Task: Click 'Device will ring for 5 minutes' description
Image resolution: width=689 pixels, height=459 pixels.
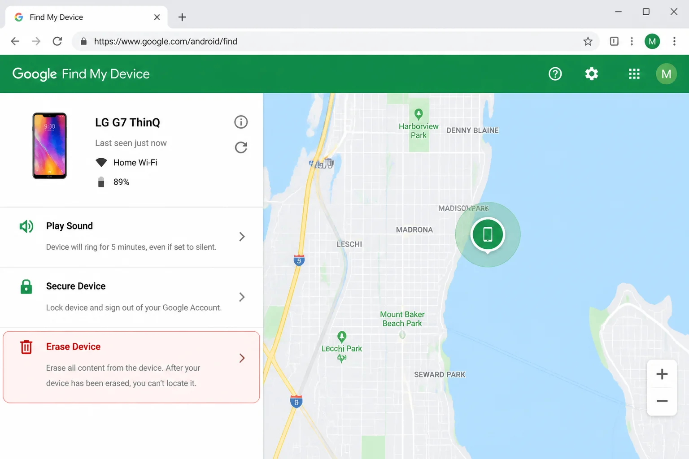Action: click(131, 247)
